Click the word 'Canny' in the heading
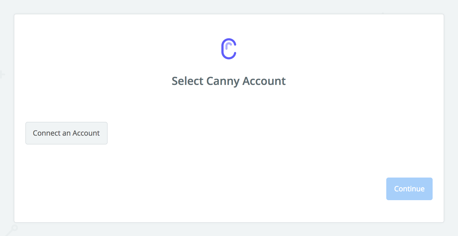Viewport: 458px width, 236px height. (x=223, y=82)
